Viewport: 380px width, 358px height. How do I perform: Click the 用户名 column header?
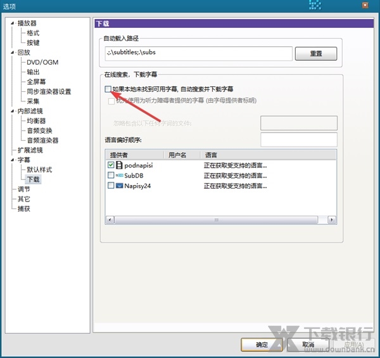click(182, 155)
